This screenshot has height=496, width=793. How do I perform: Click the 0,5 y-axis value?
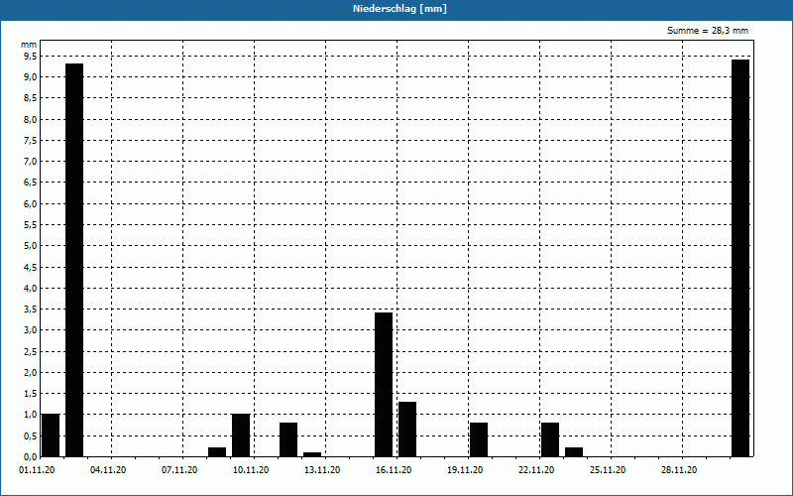(x=31, y=435)
